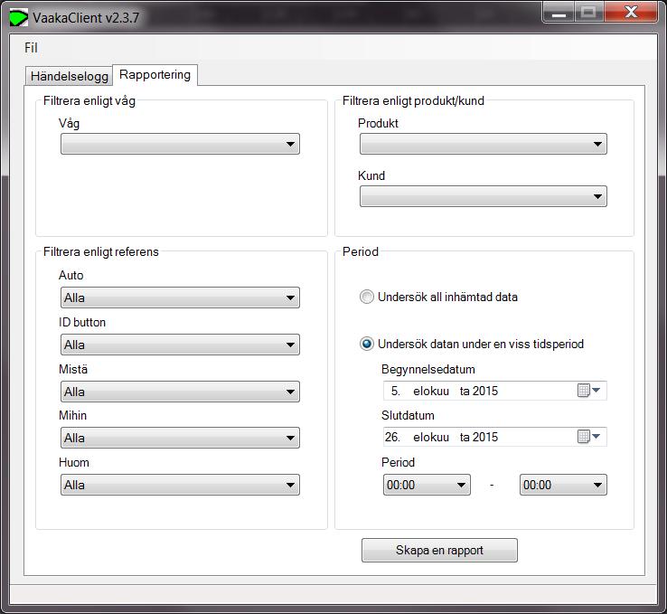This screenshot has width=667, height=614.
Task: Click the Filtrera enligt produkt/kund label
Action: (x=413, y=101)
